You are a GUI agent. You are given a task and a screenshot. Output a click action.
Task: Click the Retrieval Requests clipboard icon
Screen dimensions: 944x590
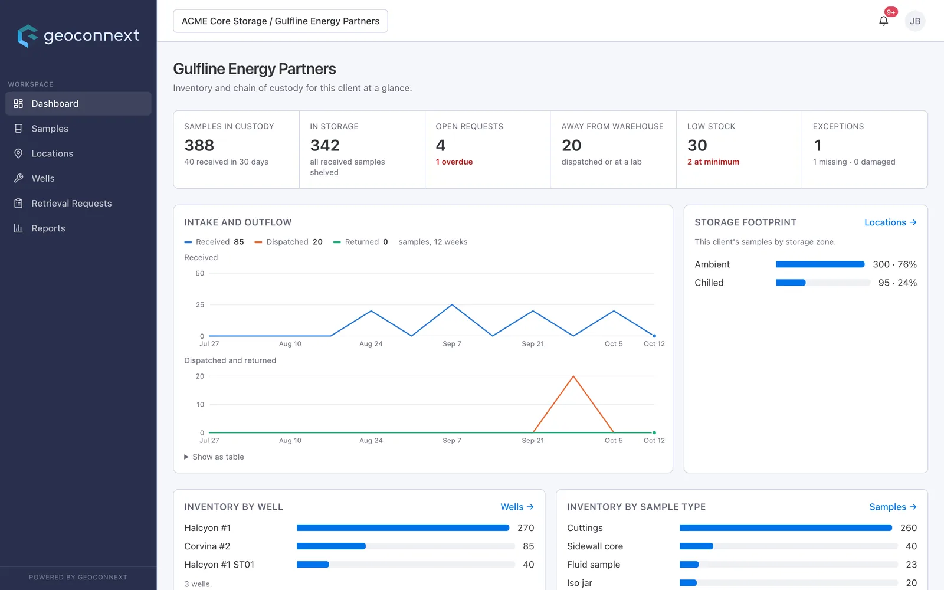pos(18,204)
